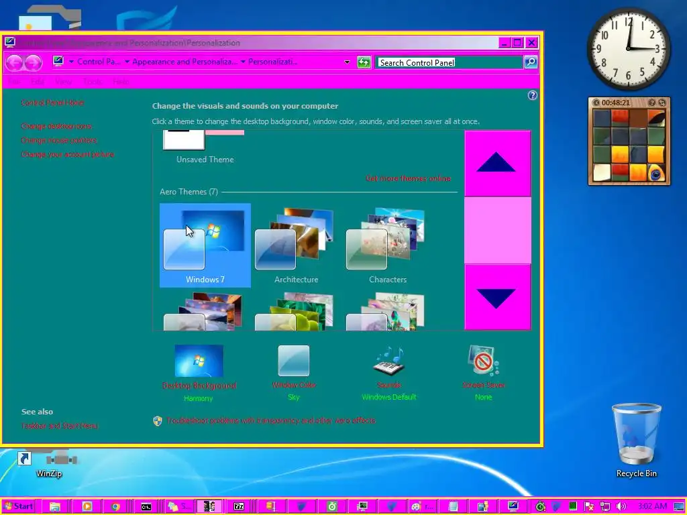Switch to the Notepad taskbar button
Image resolution: width=687 pixels, height=515 pixels.
coord(454,507)
